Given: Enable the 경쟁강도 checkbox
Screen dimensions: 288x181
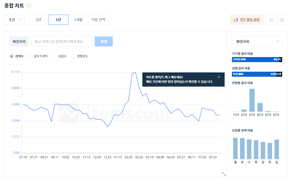Looking at the screenshot, I should coord(73,56).
